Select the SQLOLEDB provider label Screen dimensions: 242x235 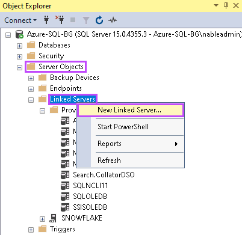pyautogui.click(x=90, y=197)
